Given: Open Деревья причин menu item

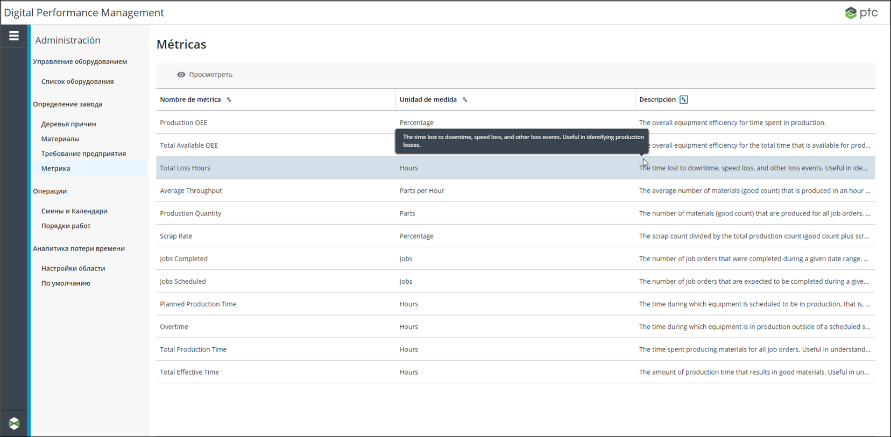Looking at the screenshot, I should tap(68, 124).
